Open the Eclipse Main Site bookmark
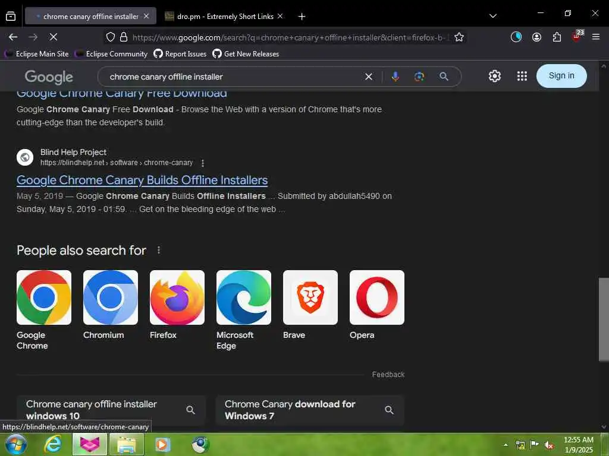 tap(36, 54)
